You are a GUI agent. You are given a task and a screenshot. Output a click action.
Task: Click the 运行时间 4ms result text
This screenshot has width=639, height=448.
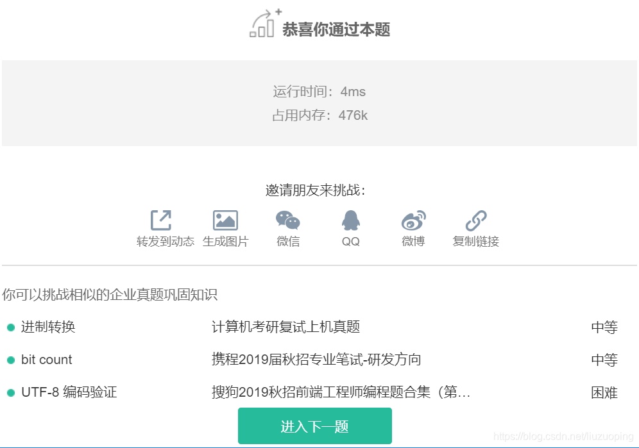pos(319,92)
